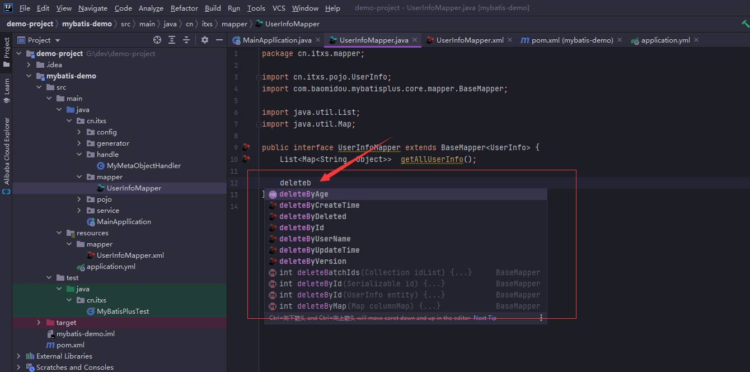Select MainAppllication in the project tree
Viewport: 750px width, 372px height.
(124, 221)
